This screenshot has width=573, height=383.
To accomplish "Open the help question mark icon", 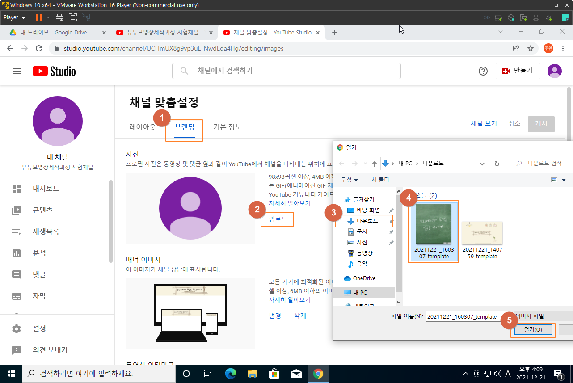I will (x=483, y=71).
